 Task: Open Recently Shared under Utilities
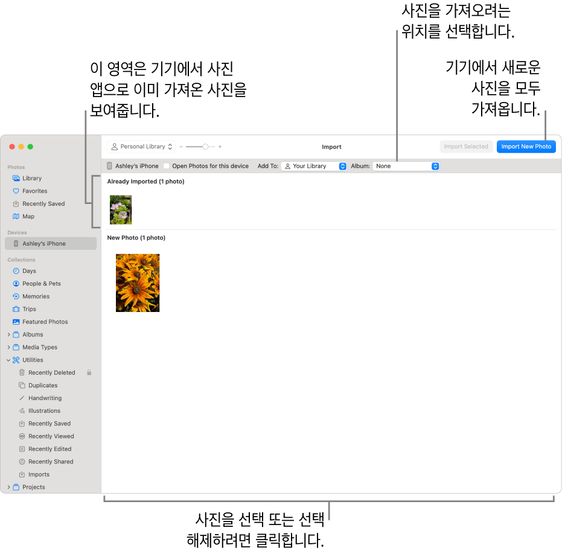click(51, 462)
